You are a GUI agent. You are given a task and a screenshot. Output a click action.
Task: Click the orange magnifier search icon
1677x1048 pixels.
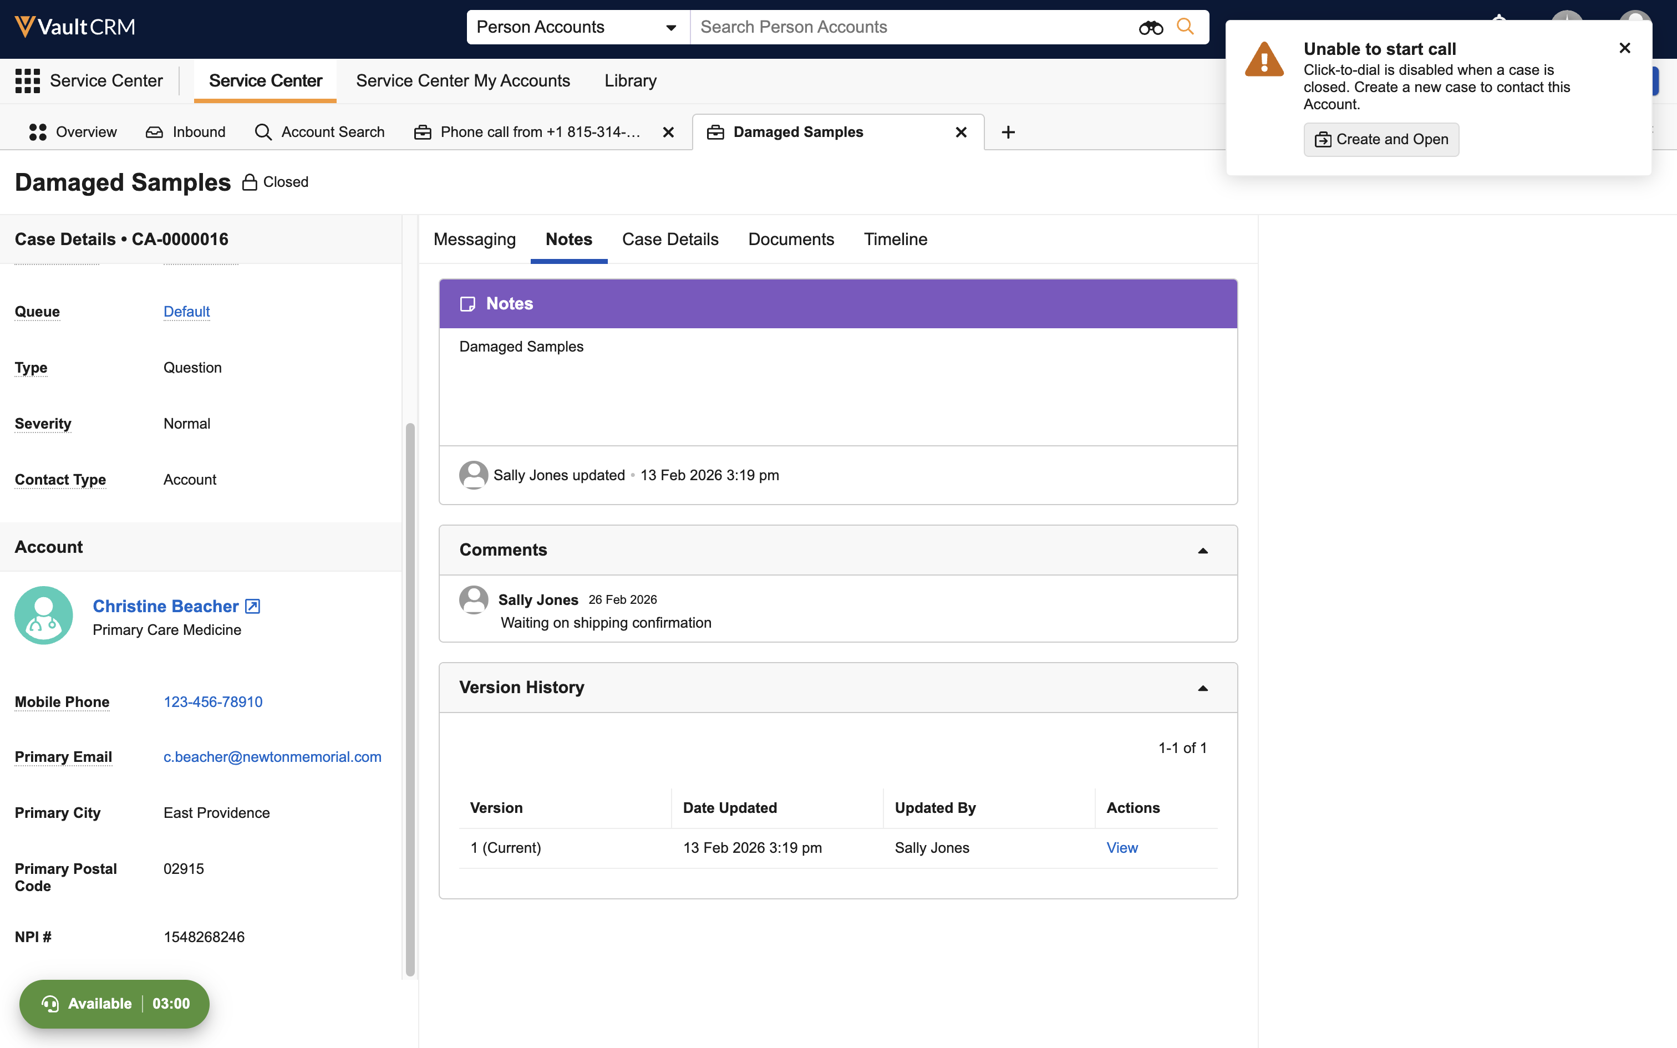click(1185, 27)
